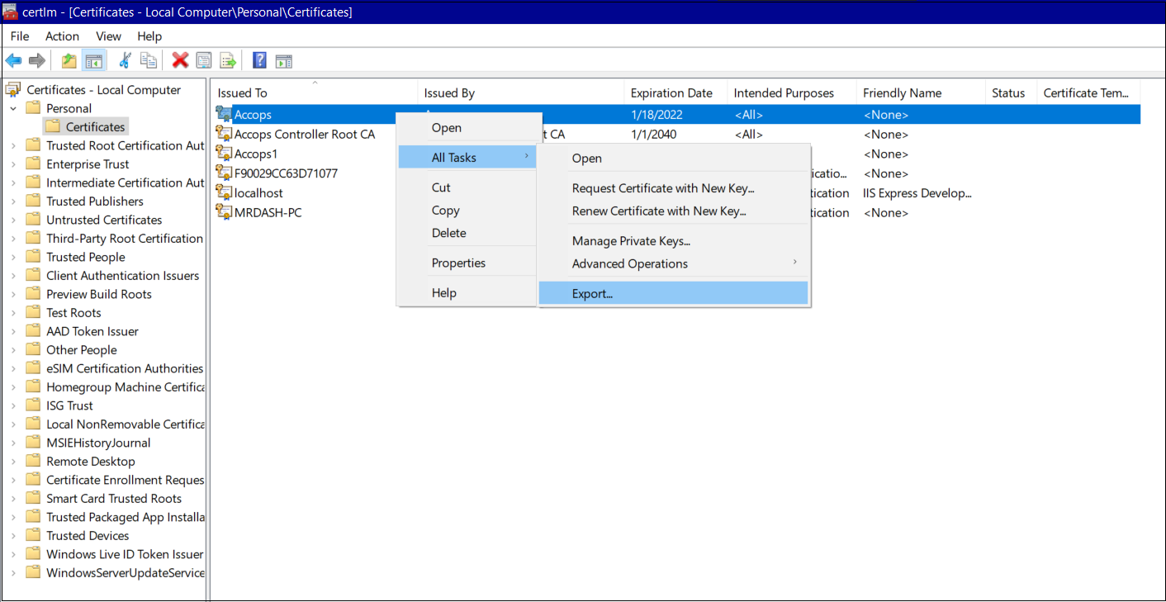The image size is (1166, 602).
Task: Click the Up One Level folder icon
Action: (x=69, y=60)
